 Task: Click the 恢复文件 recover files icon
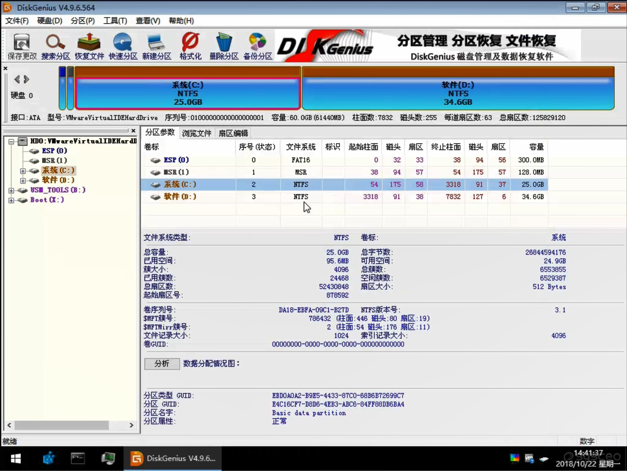pos(89,47)
